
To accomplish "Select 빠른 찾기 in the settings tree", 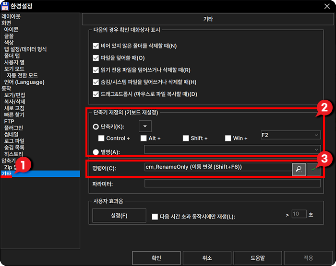I will tap(14, 115).
